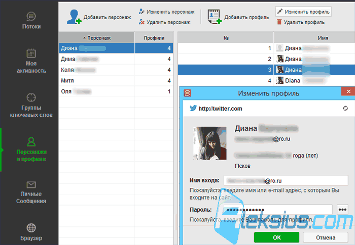355x245 pixels.
Task: Click the Отмена button in the dialog
Action: click(x=326, y=237)
